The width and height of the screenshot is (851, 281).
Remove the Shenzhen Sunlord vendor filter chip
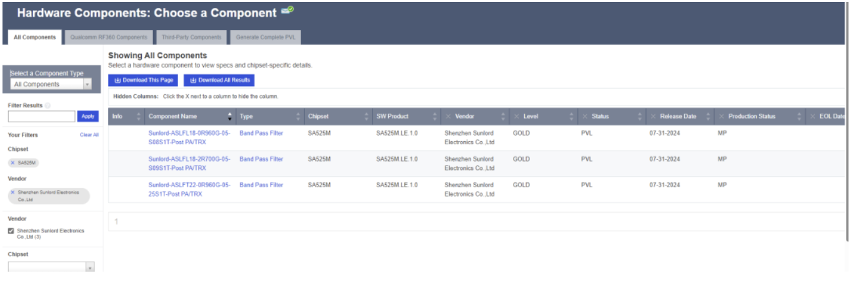[x=12, y=192]
